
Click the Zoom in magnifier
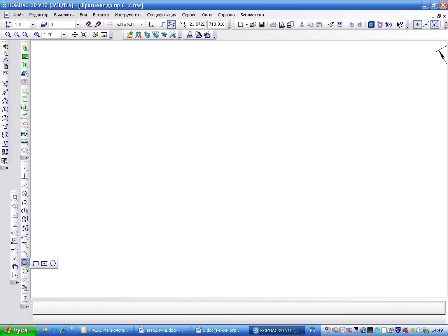[17, 35]
